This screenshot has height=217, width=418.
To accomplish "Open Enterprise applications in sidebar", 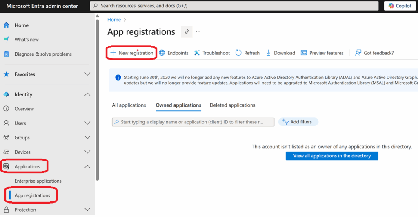I will (x=38, y=181).
